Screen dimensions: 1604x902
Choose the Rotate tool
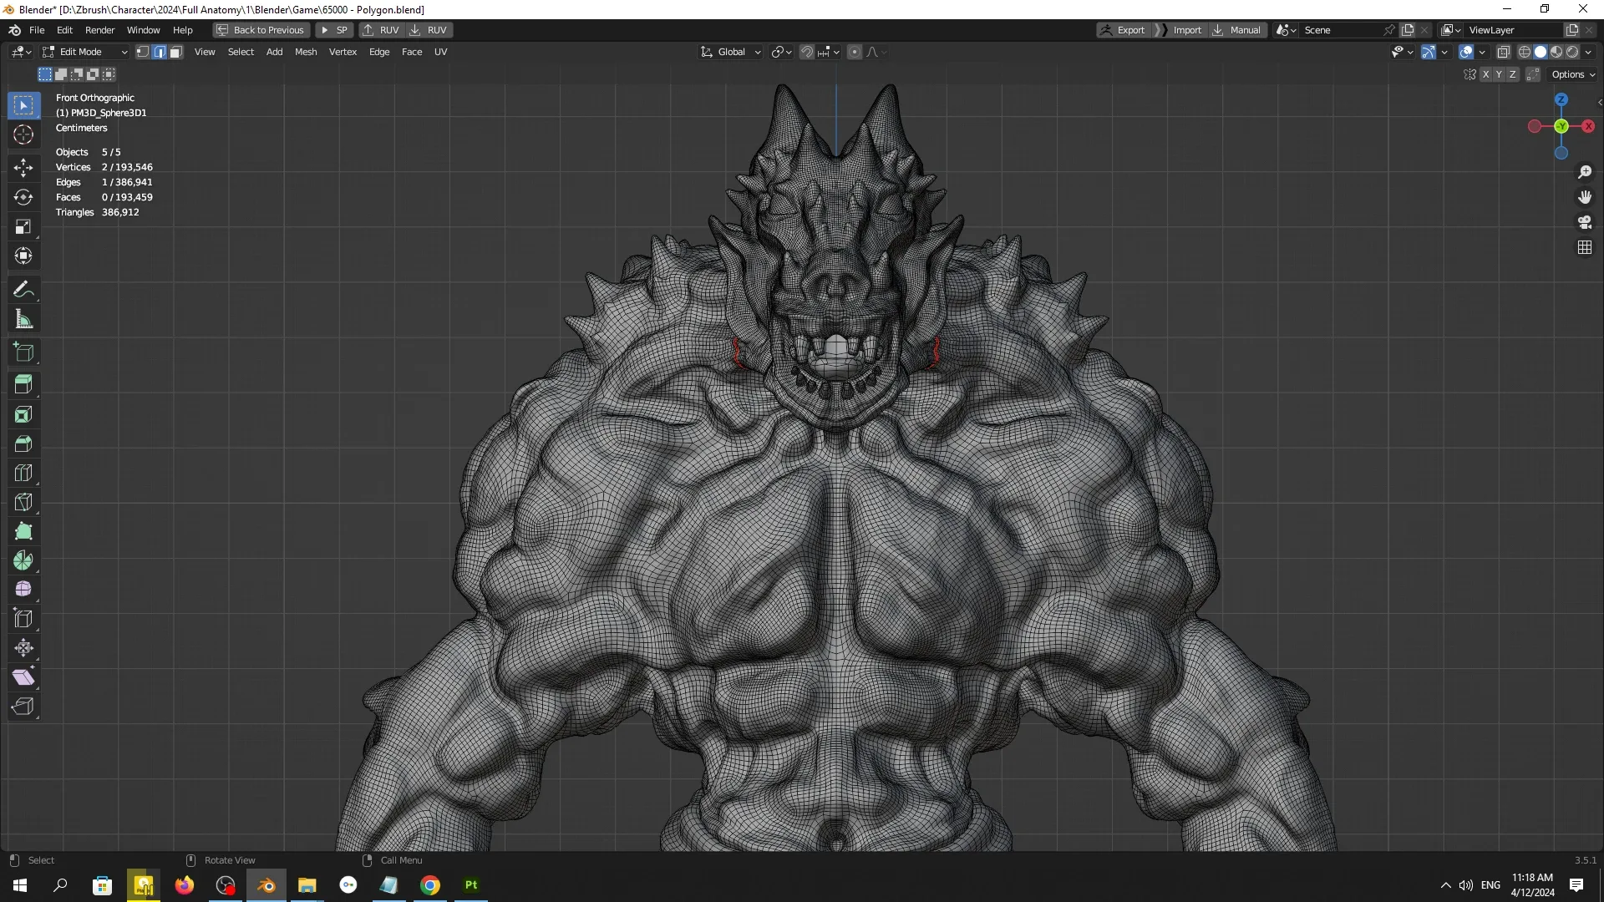click(23, 197)
